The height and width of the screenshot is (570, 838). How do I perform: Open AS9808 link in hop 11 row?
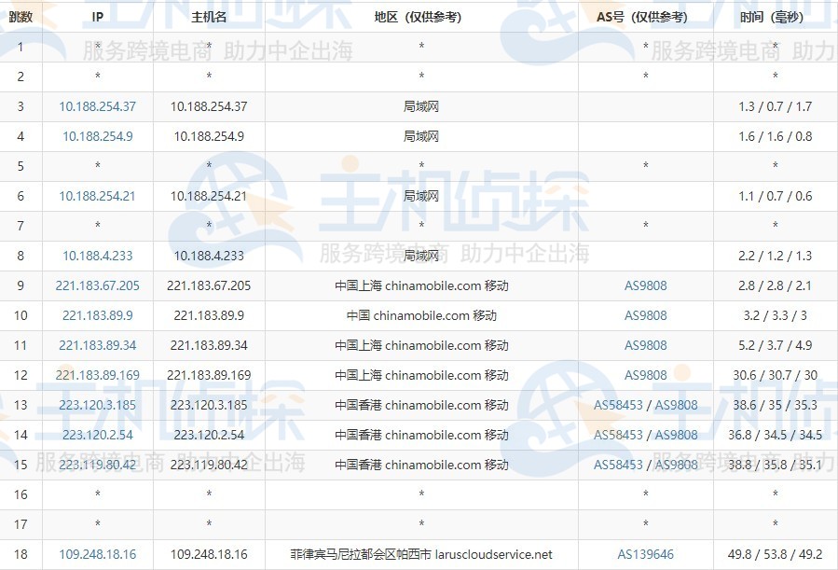point(646,345)
